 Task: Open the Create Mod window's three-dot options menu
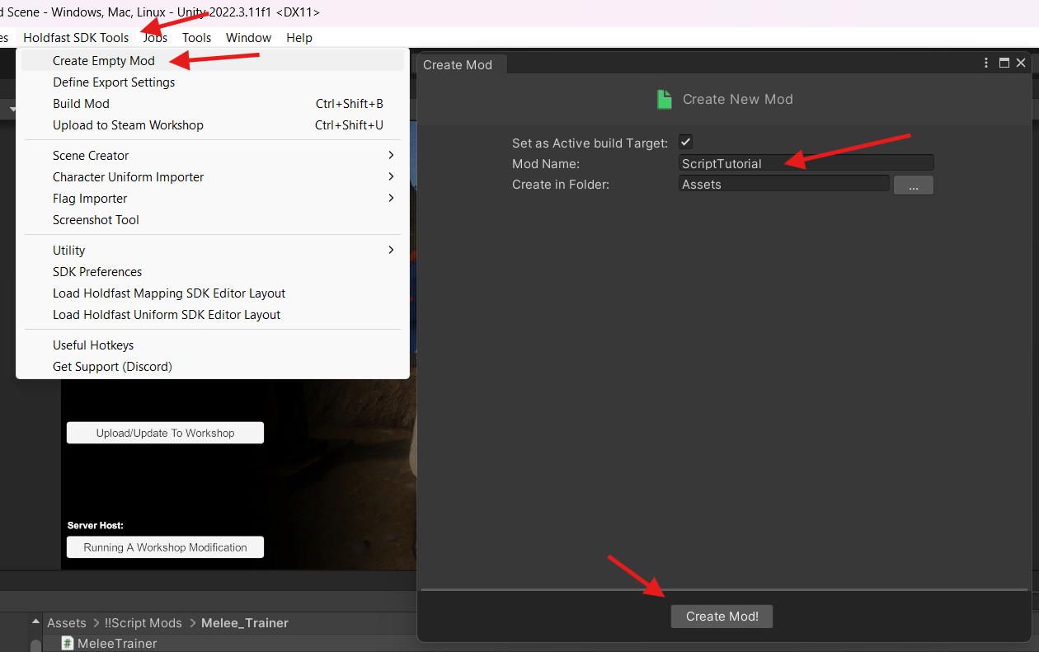click(x=986, y=63)
